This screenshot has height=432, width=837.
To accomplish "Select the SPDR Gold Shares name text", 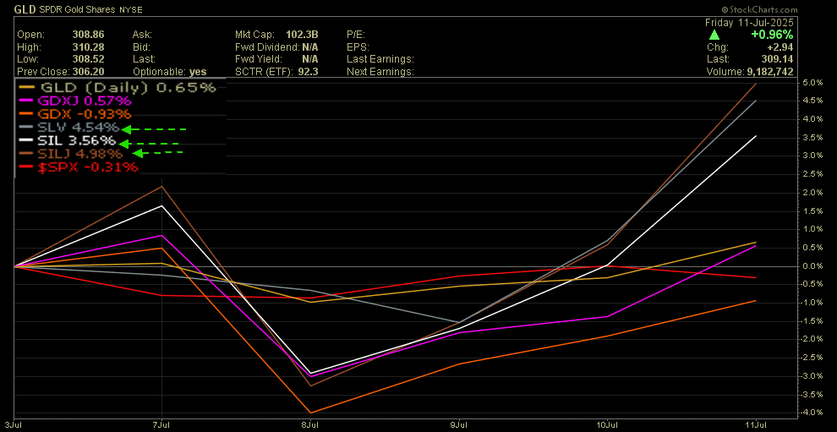I will click(79, 9).
